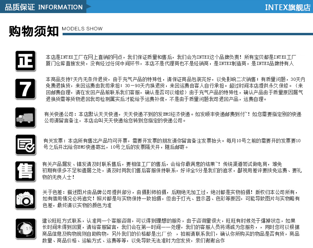Click line starting 数量、商品价格、运输方式

point(134,240)
